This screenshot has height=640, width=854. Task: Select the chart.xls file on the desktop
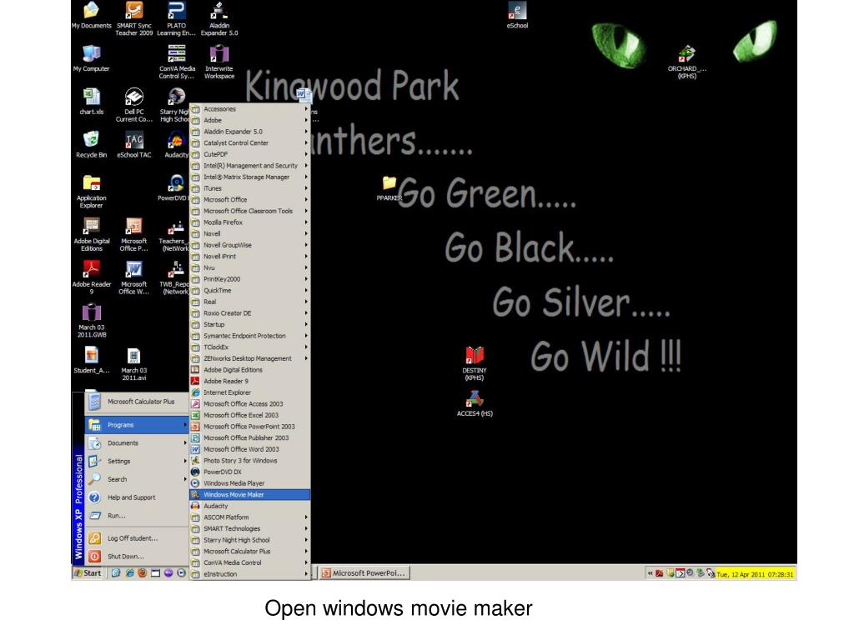91,102
